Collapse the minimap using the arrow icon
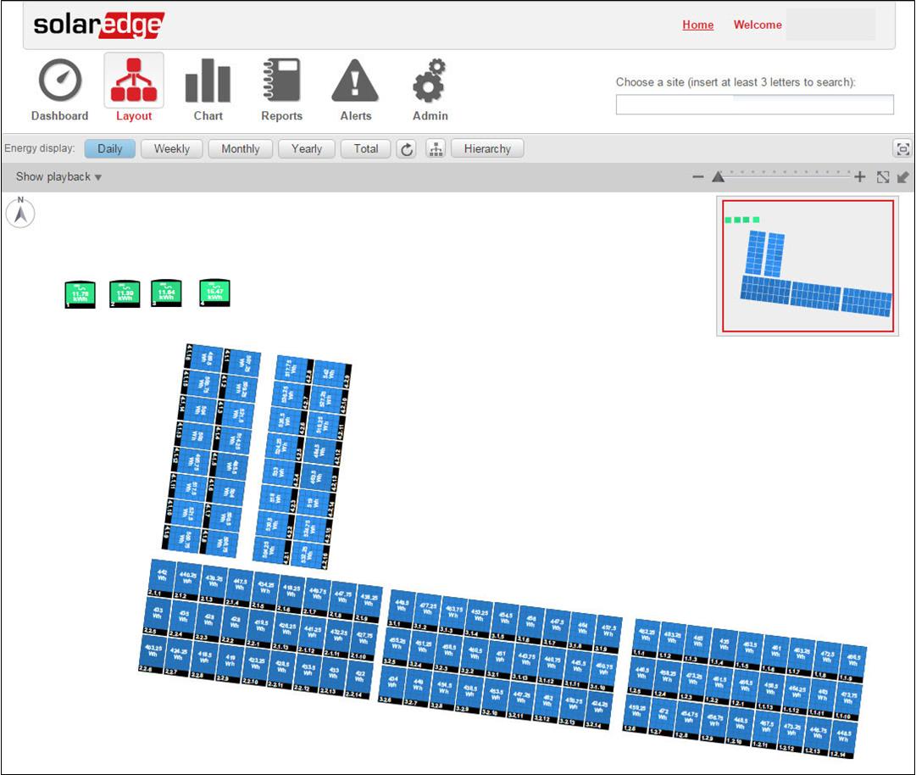916x775 pixels. tap(903, 177)
